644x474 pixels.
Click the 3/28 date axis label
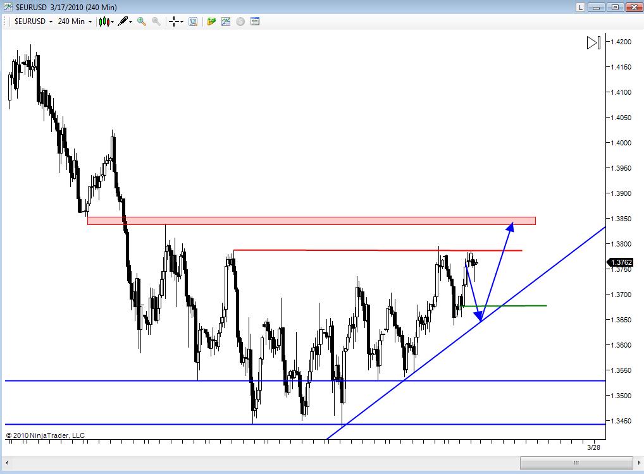[593, 447]
